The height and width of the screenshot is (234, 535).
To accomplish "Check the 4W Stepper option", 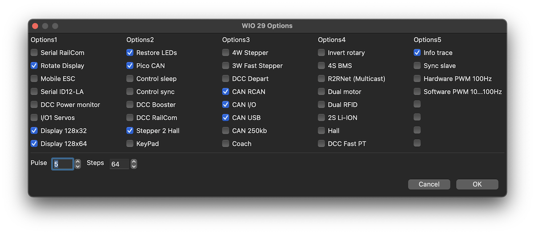I will click(226, 52).
